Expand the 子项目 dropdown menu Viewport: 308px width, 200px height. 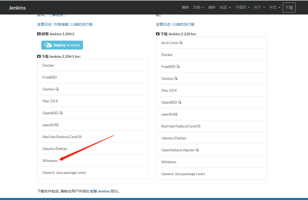point(242,8)
